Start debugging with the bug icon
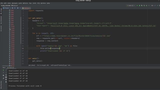The image size is (160, 90). click(x=139, y=5)
